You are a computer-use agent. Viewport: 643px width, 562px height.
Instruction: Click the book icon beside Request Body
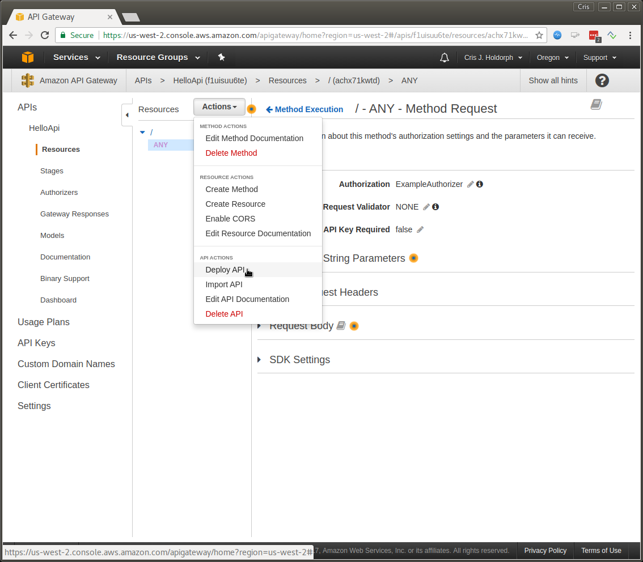pos(341,326)
